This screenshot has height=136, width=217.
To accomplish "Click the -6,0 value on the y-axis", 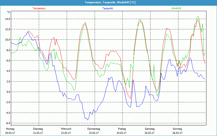I will click(8, 123).
